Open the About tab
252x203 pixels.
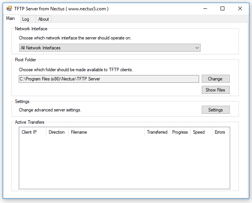point(43,19)
